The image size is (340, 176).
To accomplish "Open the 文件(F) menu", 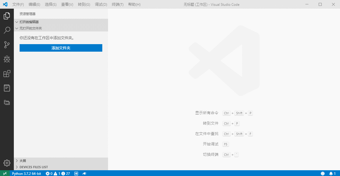I will [x=18, y=5].
